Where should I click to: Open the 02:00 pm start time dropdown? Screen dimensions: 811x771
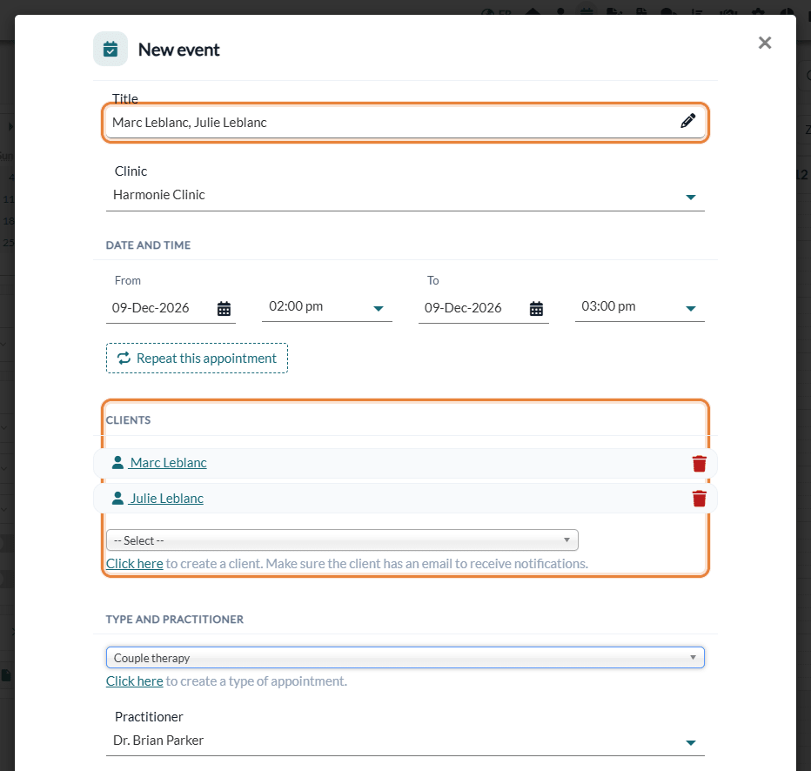327,307
